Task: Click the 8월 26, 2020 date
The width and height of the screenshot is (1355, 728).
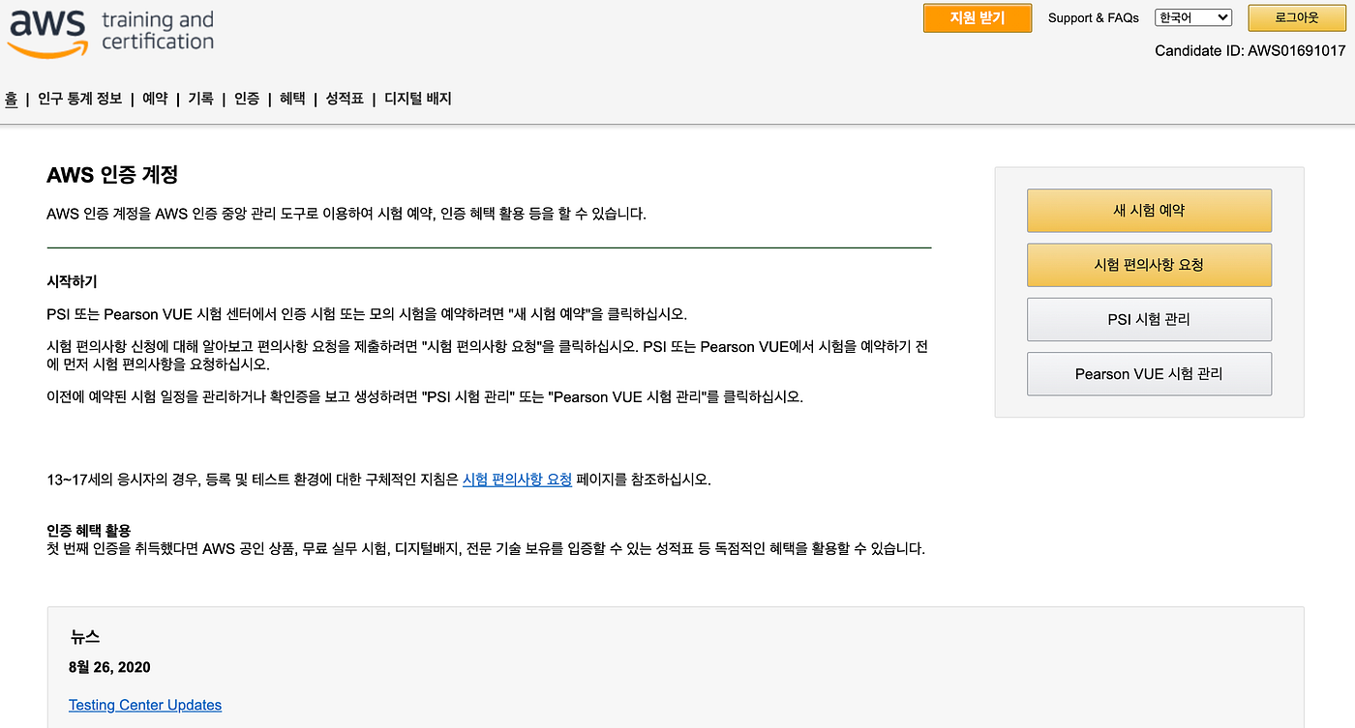Action: click(x=109, y=667)
